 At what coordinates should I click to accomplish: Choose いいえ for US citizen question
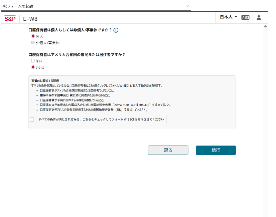click(x=33, y=67)
